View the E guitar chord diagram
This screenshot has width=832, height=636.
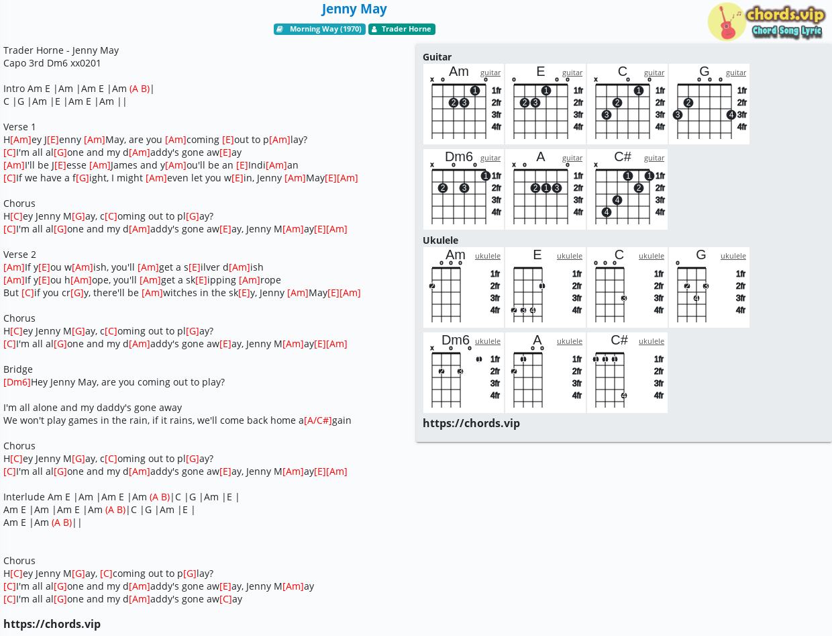click(x=545, y=104)
